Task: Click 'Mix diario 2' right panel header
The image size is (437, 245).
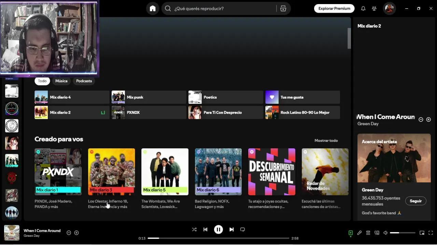Action: click(369, 26)
